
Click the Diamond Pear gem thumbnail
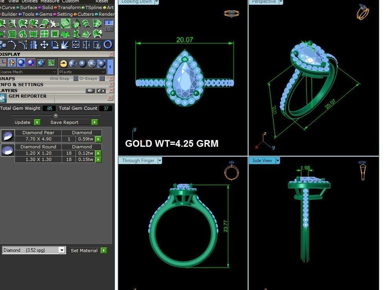click(7, 136)
